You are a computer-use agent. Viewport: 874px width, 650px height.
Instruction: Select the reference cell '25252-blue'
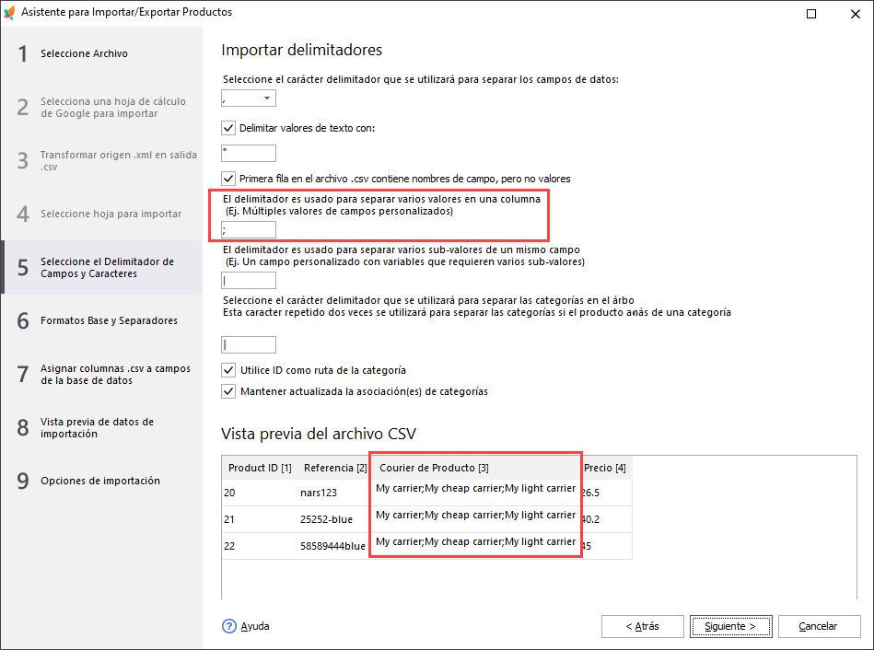coord(333,519)
